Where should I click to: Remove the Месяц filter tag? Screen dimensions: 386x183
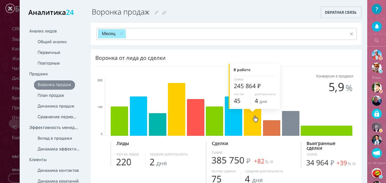(x=121, y=34)
